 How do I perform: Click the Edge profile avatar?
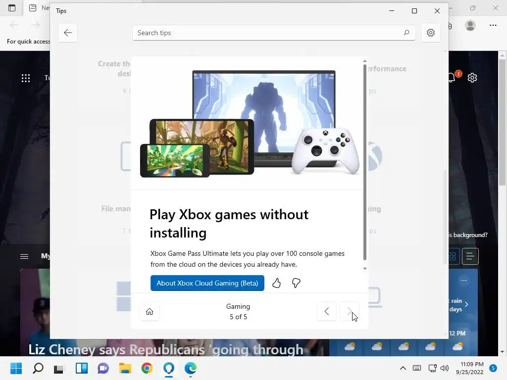pyautogui.click(x=470, y=25)
